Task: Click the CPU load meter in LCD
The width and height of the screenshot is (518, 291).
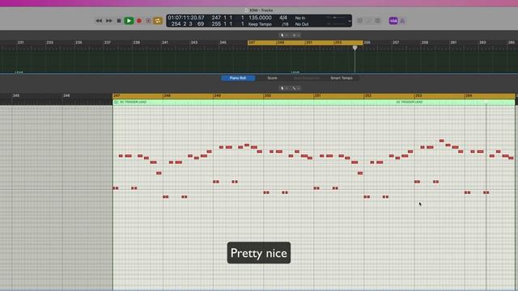Action: 336,18
